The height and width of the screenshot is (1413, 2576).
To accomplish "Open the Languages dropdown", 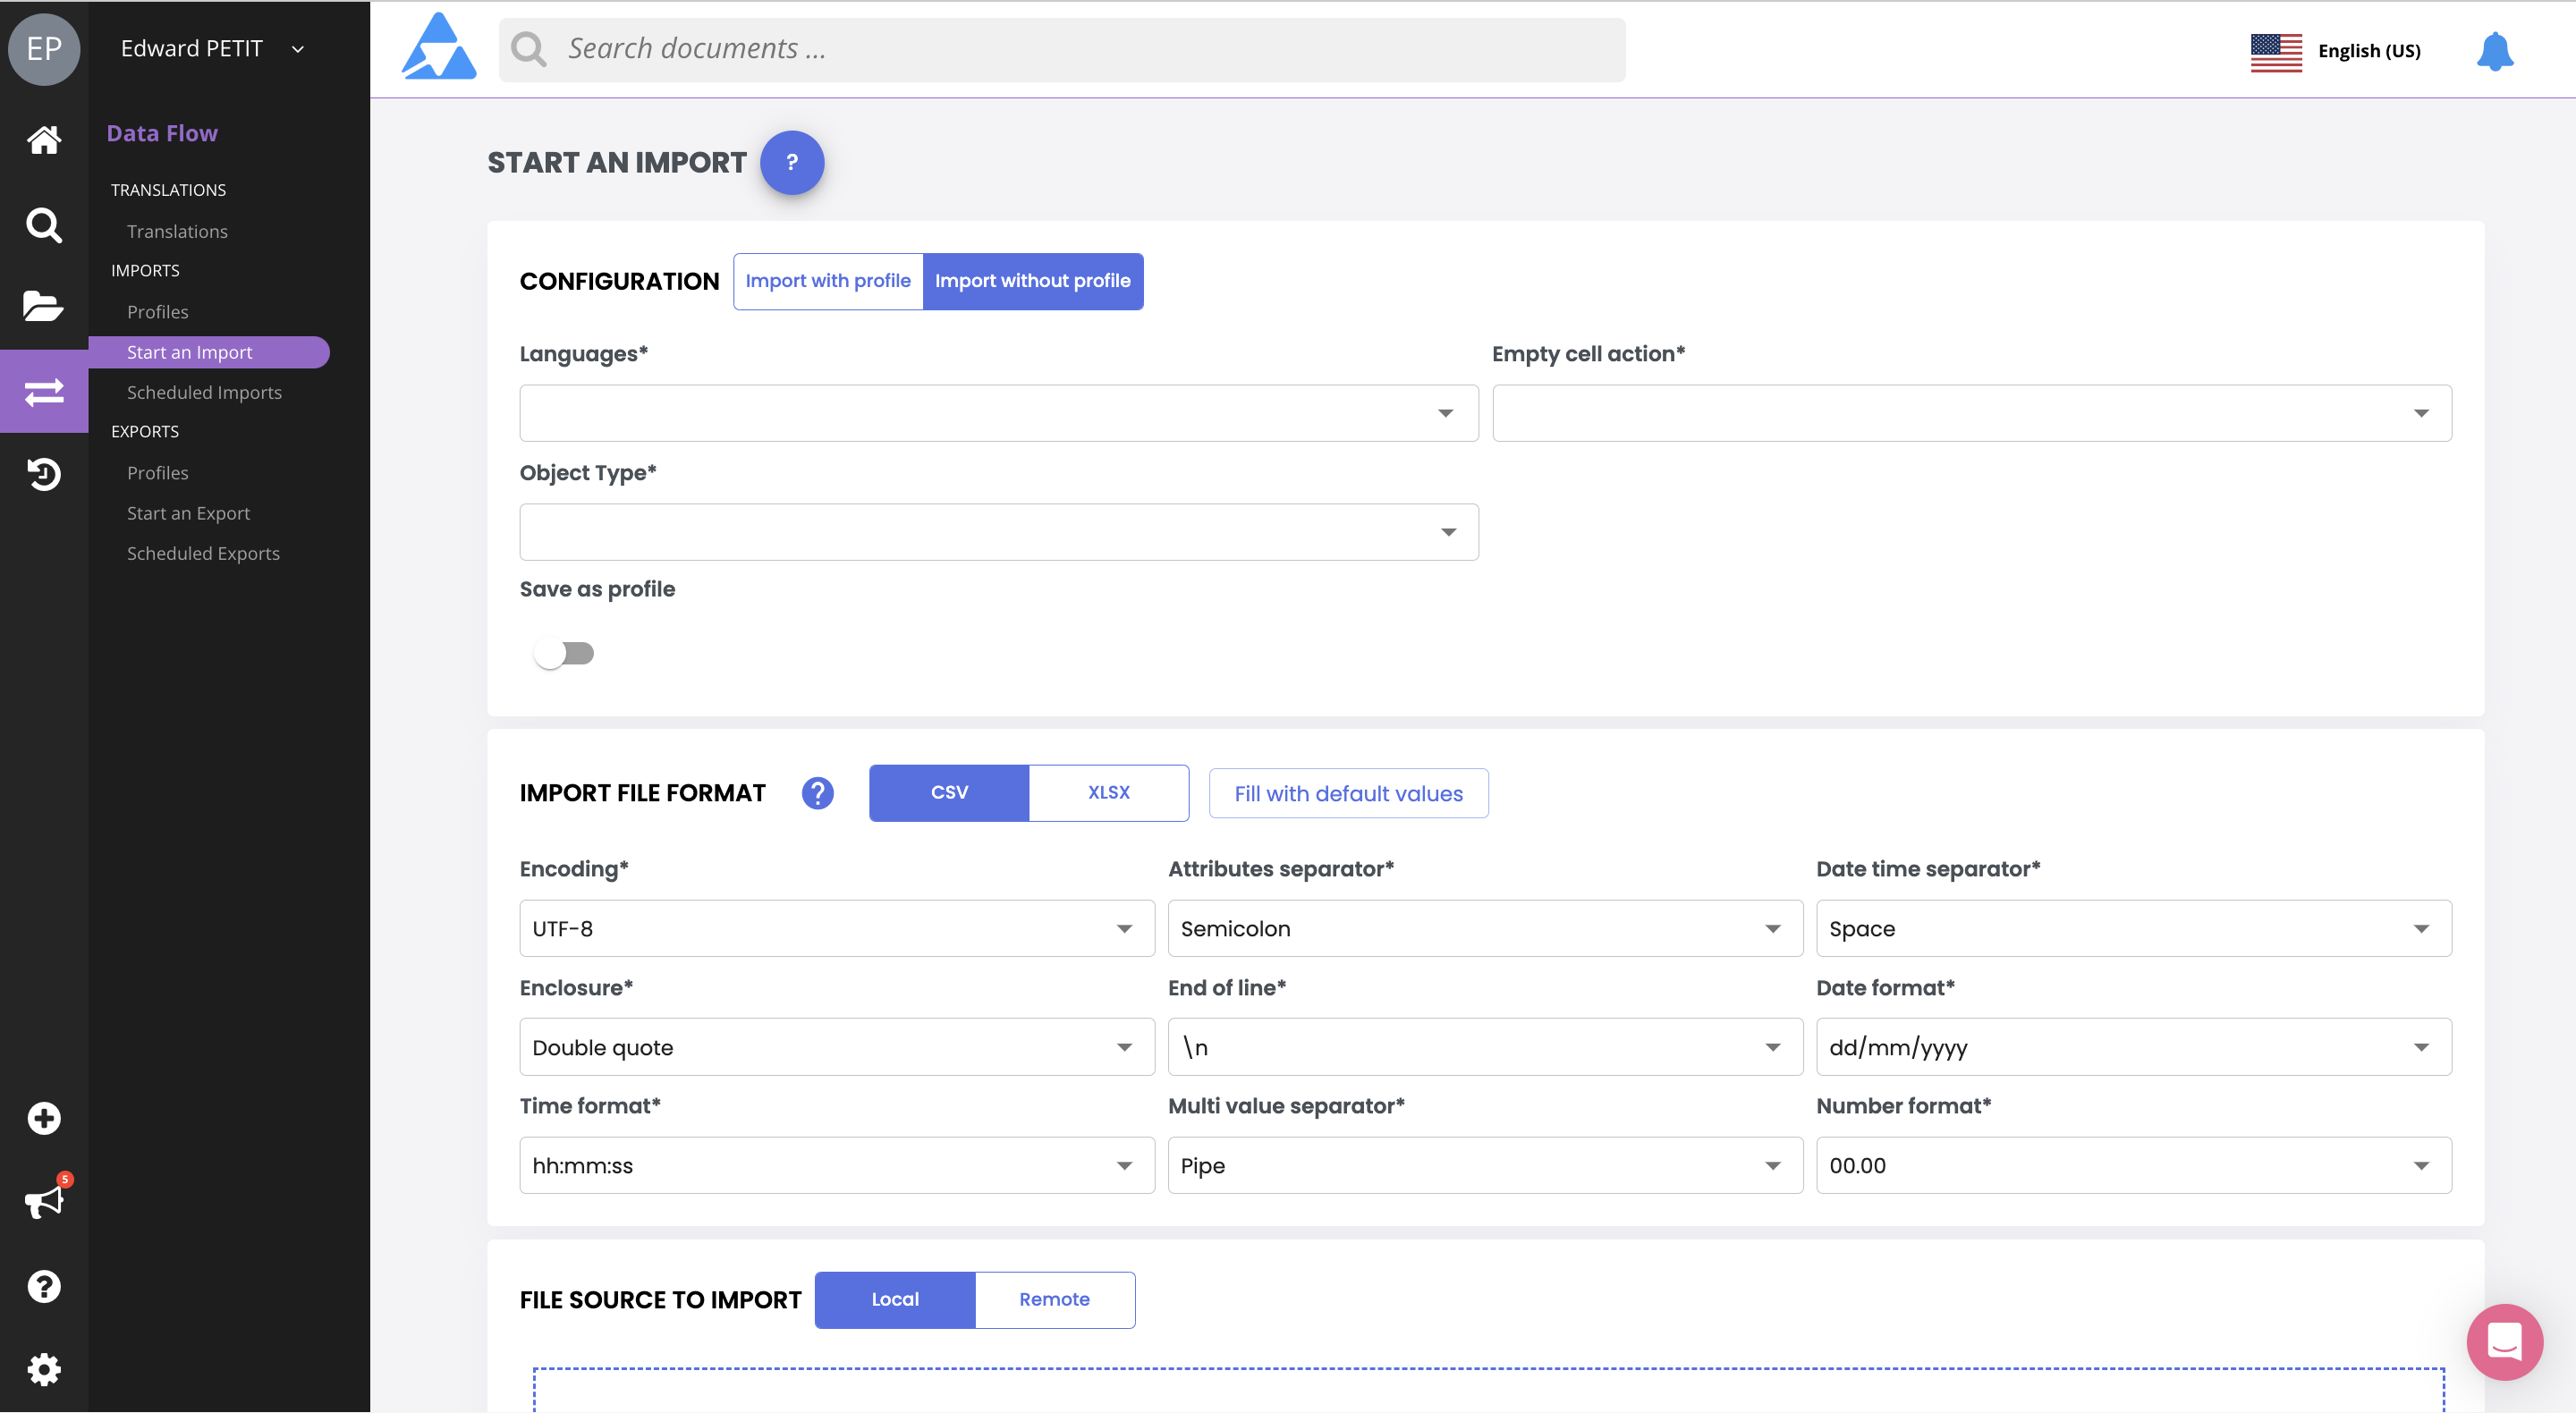I will pyautogui.click(x=999, y=413).
